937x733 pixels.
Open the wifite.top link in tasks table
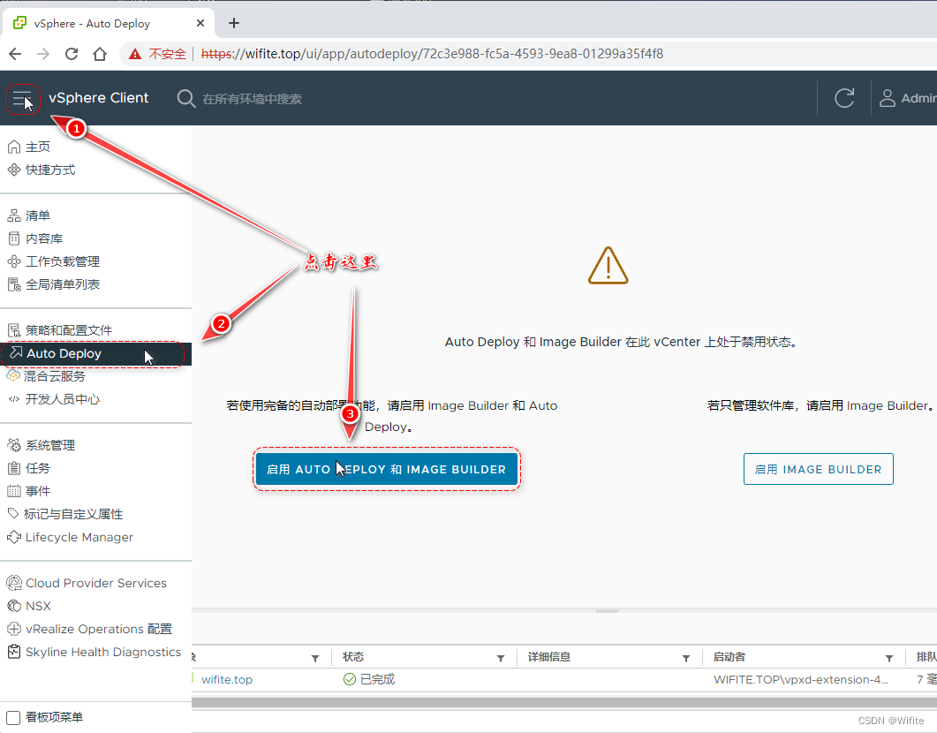(226, 679)
